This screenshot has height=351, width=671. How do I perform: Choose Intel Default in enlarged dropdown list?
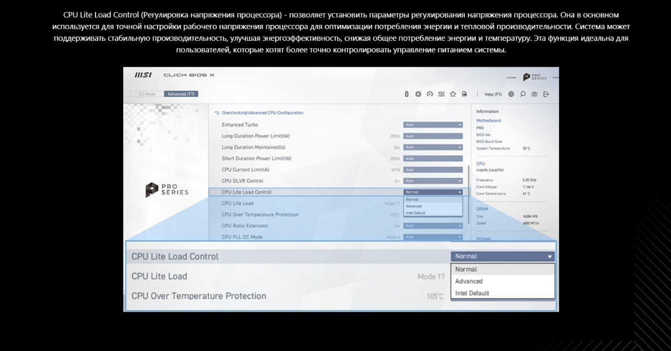pos(472,293)
